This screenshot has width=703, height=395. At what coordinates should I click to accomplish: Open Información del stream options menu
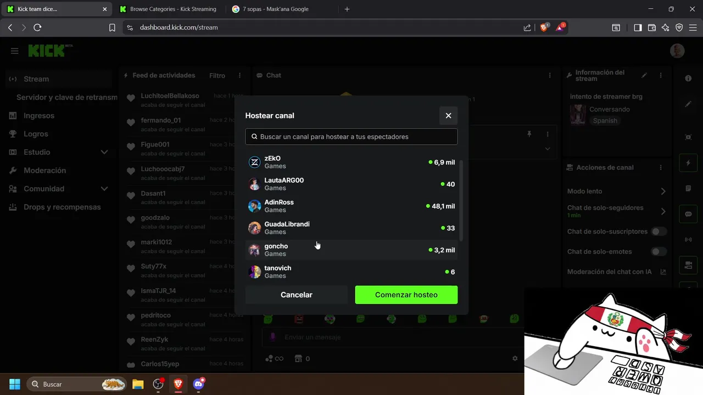661,75
